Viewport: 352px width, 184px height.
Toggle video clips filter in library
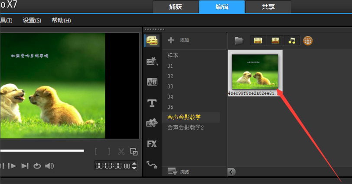coord(258,41)
